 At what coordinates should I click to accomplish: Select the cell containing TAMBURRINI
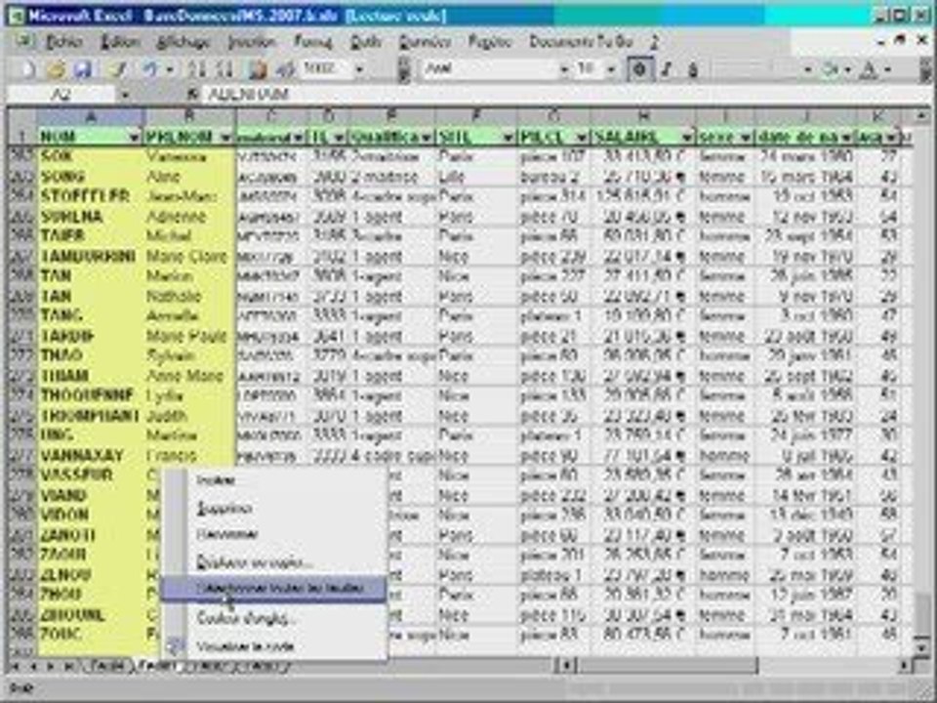[91, 257]
